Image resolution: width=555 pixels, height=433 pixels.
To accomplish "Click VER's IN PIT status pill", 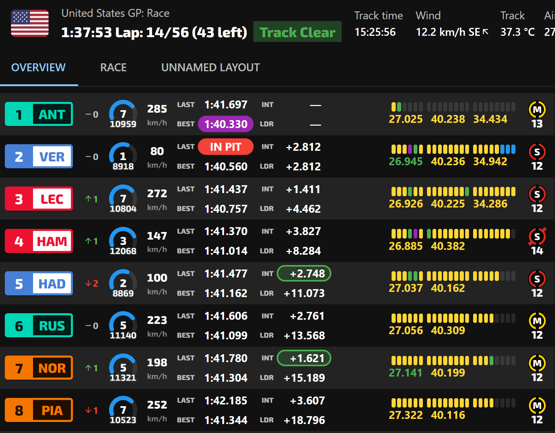I will pyautogui.click(x=226, y=147).
